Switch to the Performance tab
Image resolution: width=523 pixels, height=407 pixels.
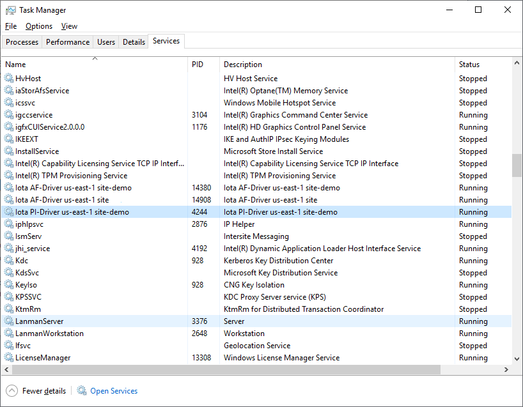pyautogui.click(x=68, y=42)
